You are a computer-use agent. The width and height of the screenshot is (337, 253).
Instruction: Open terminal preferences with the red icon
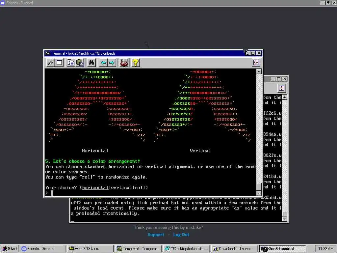point(124,63)
